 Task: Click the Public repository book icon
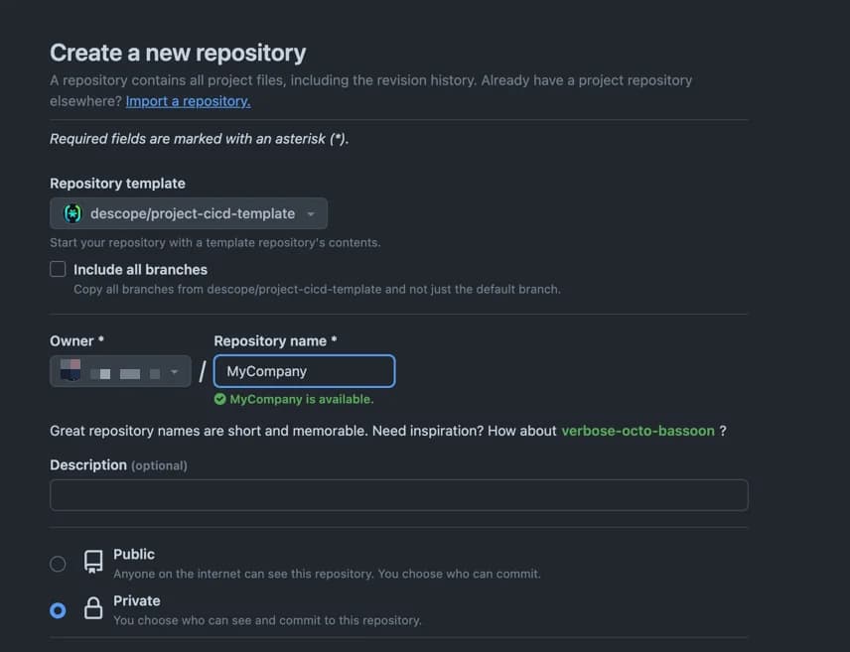click(92, 562)
